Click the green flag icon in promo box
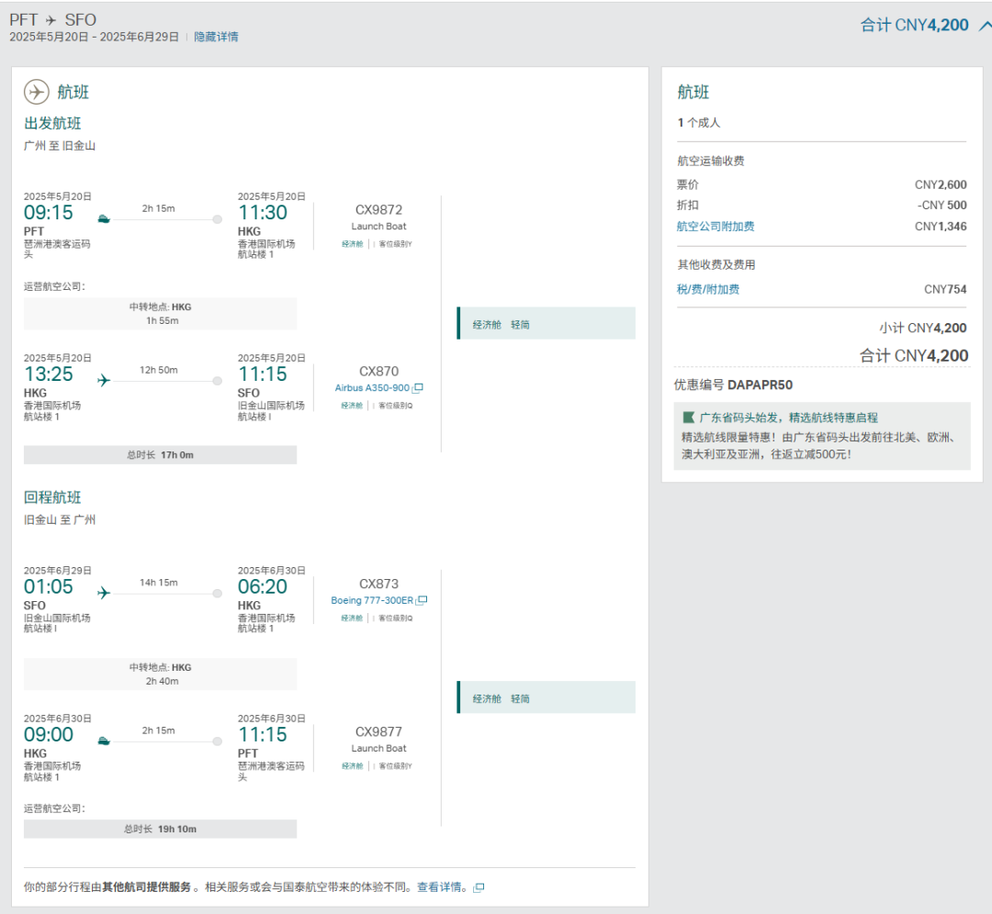 [688, 418]
